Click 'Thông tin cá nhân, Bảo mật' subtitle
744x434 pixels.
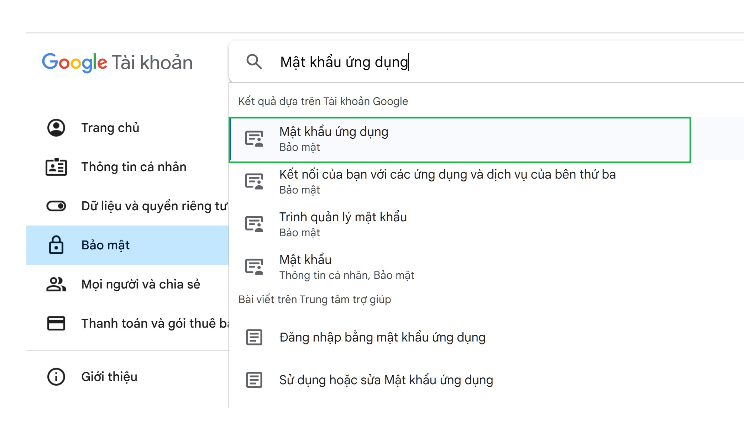click(347, 275)
